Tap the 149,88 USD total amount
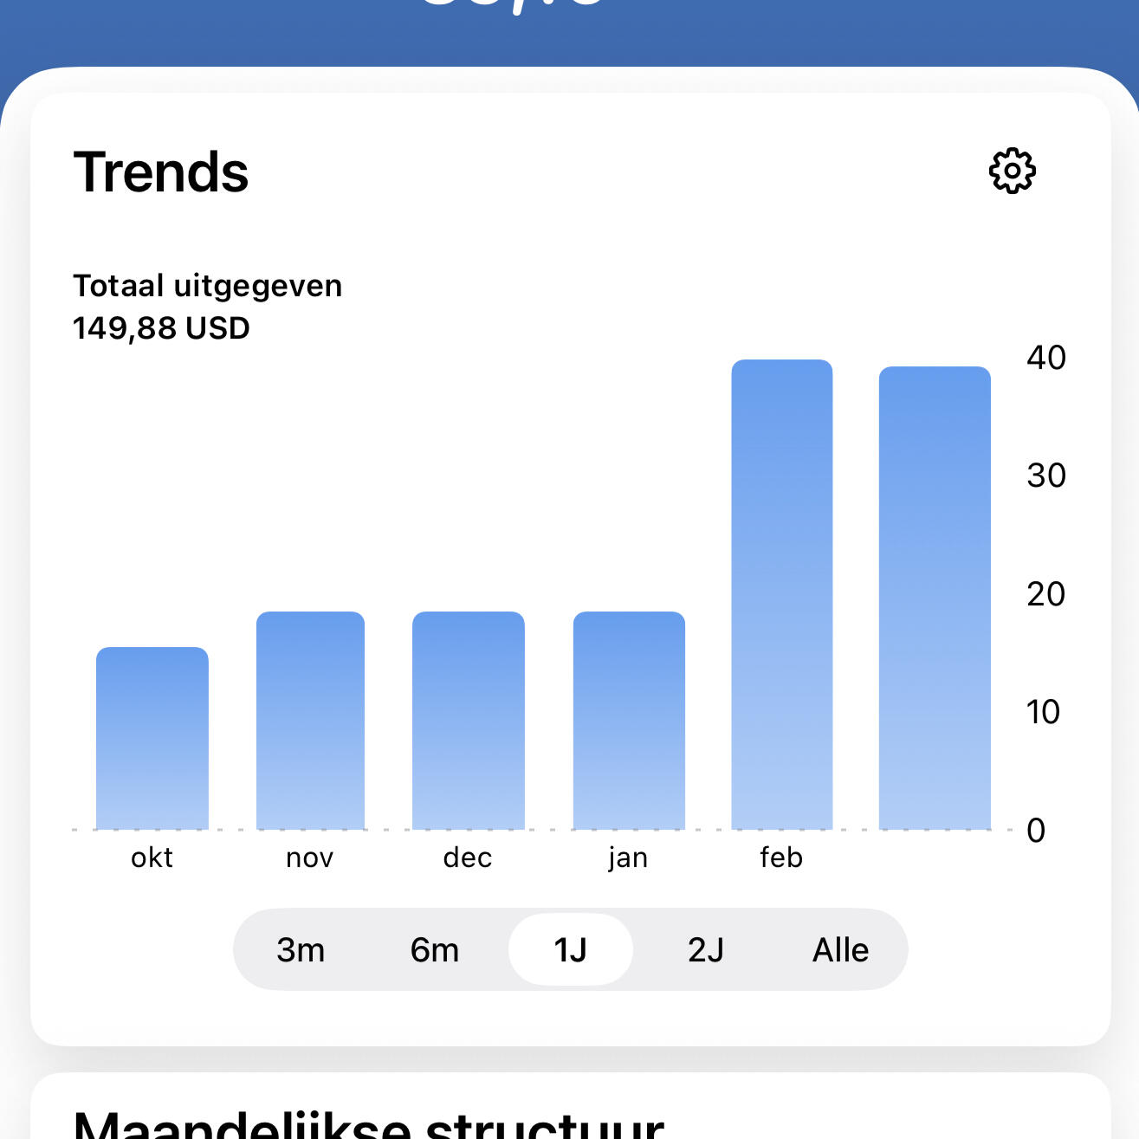The width and height of the screenshot is (1139, 1139). pyautogui.click(x=162, y=328)
